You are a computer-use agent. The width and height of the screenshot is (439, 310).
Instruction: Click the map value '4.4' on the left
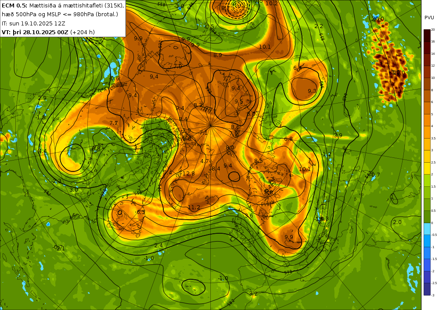[43, 151]
